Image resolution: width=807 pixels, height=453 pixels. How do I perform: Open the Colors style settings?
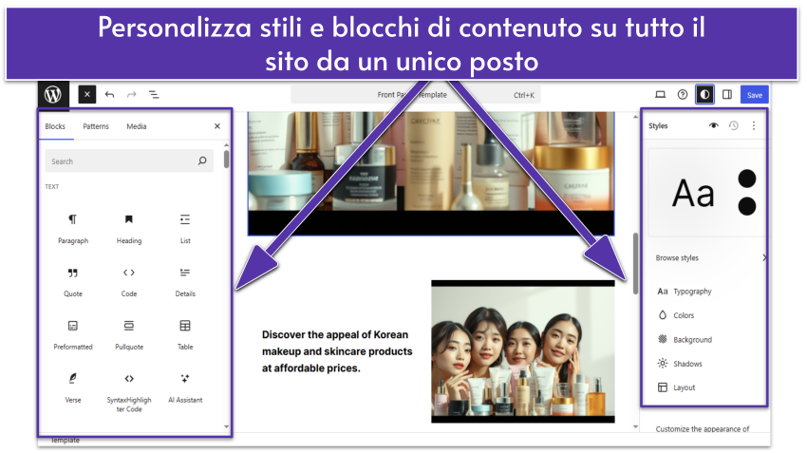[684, 315]
